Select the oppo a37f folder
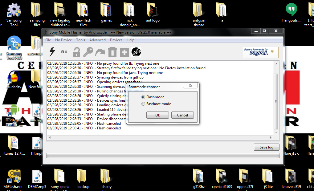The width and height of the screenshot is (314, 191). coord(245,180)
